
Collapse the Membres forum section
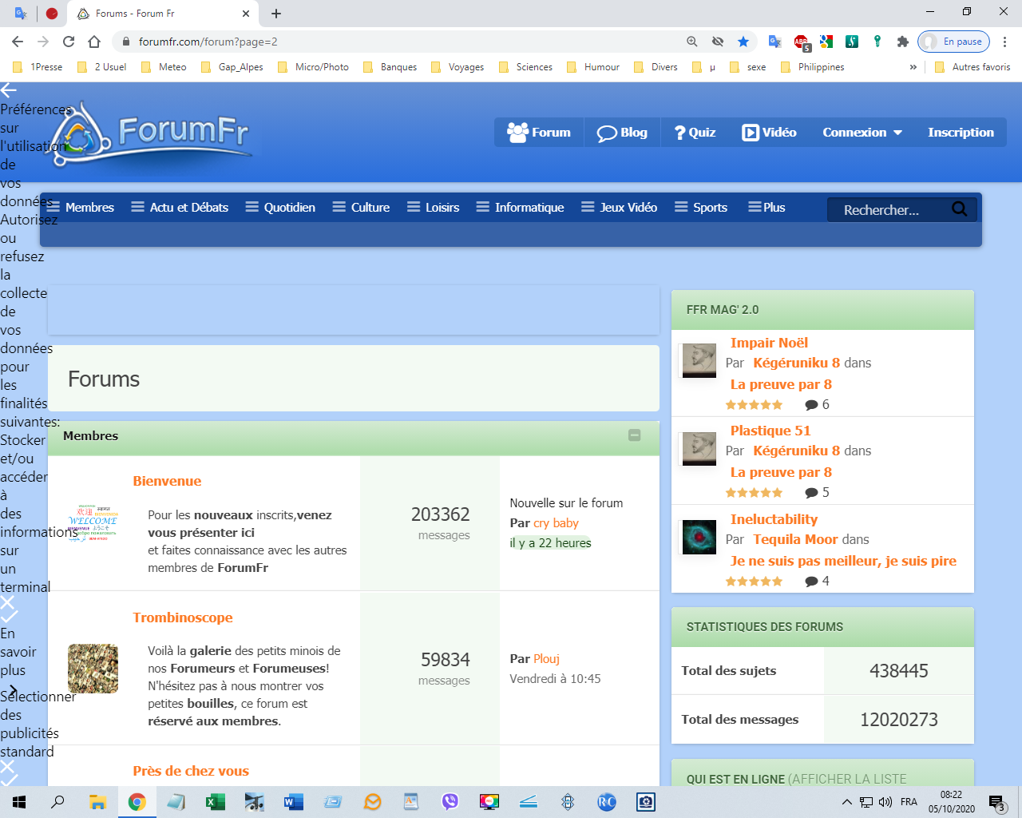(x=635, y=435)
